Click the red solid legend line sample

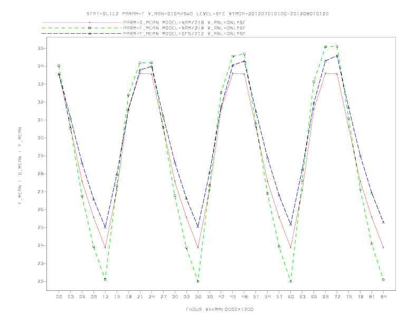coord(82,22)
